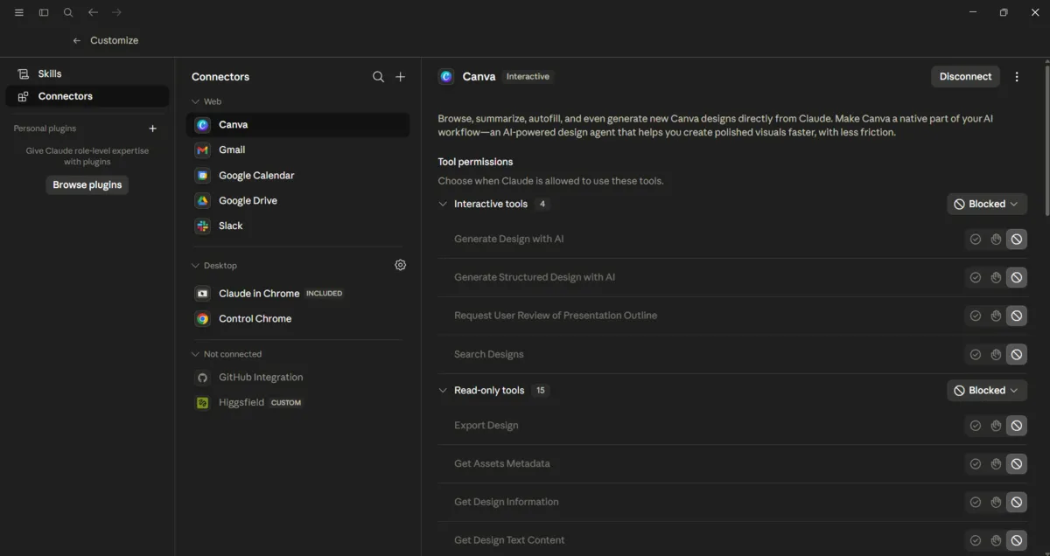Select the Gmail connector
1050x556 pixels.
point(297,150)
